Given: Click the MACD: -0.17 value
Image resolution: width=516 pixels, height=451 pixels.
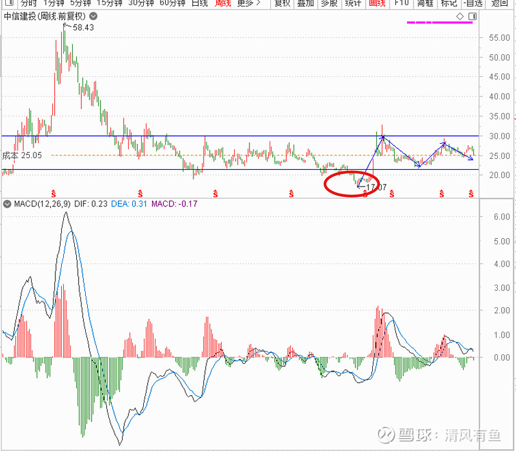Looking at the screenshot, I should (x=174, y=204).
